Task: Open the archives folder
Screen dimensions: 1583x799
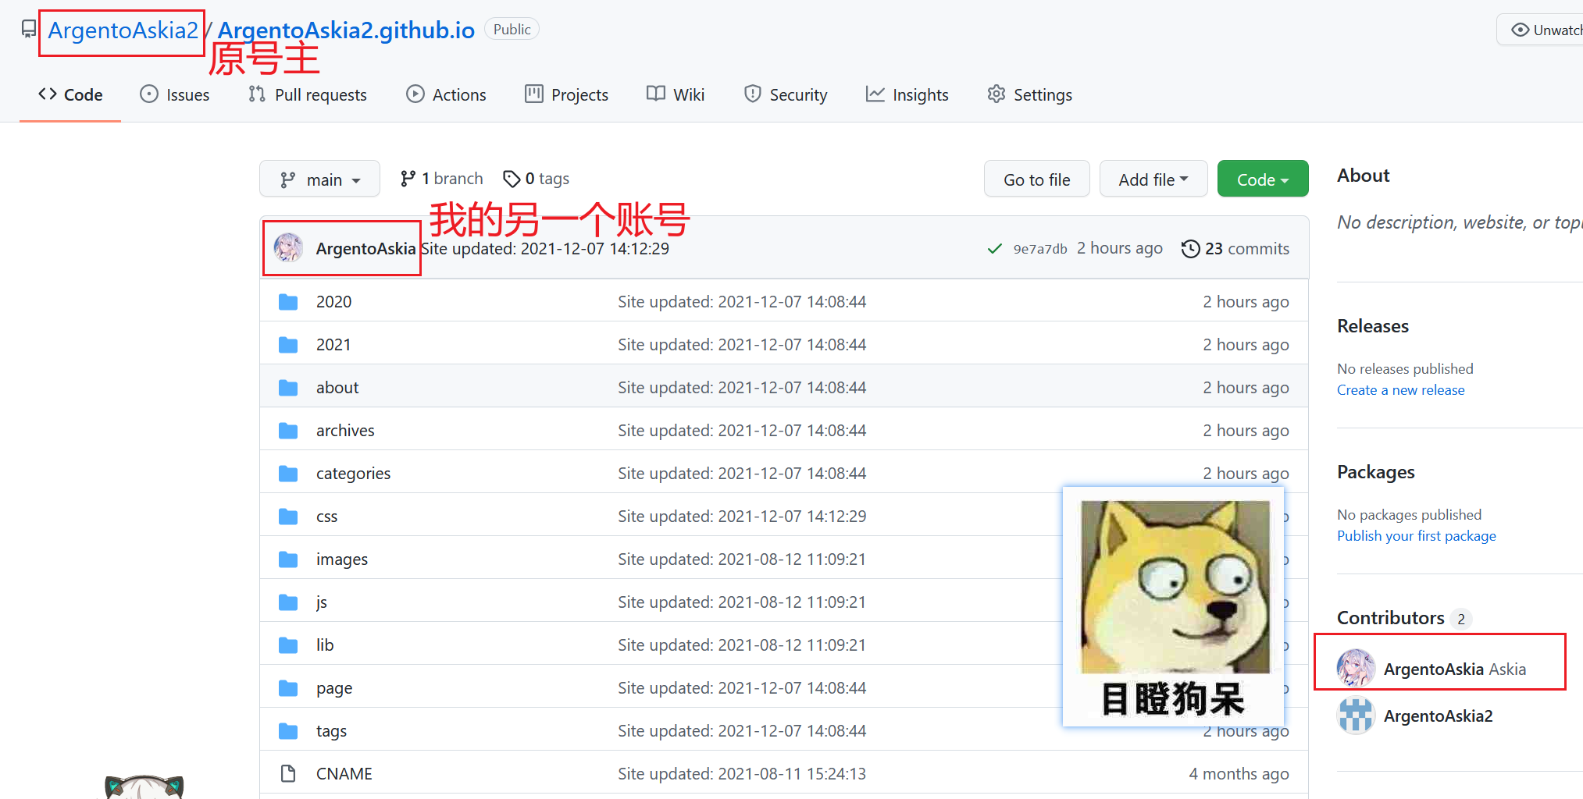Action: pyautogui.click(x=345, y=431)
